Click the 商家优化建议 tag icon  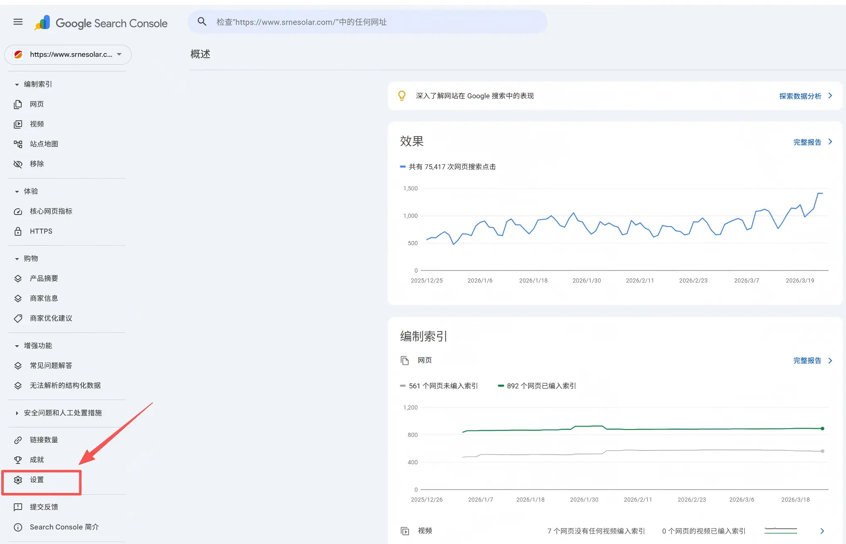18,318
